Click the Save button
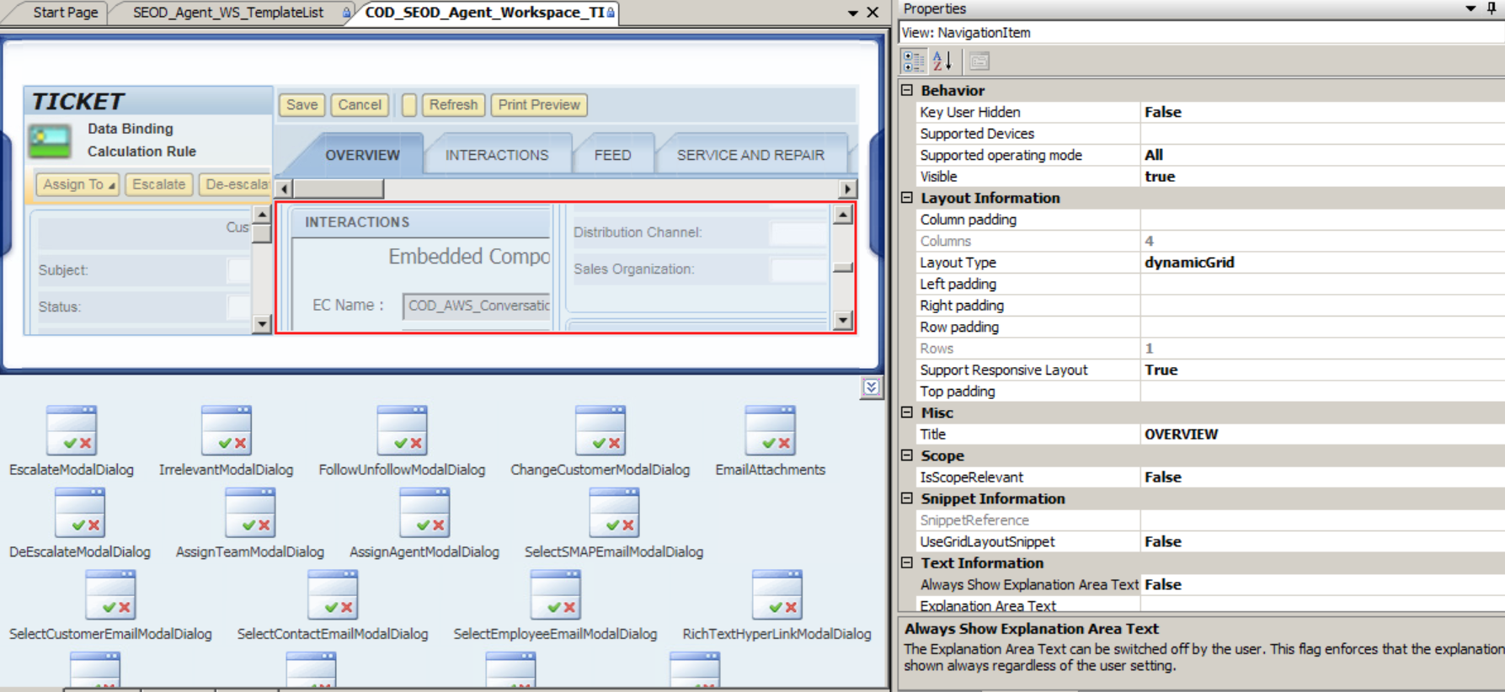 coord(302,104)
